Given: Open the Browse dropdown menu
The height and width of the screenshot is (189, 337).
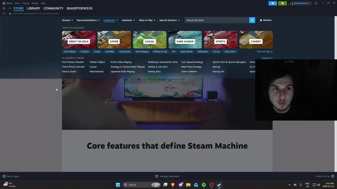Looking at the screenshot, I should click(x=68, y=20).
